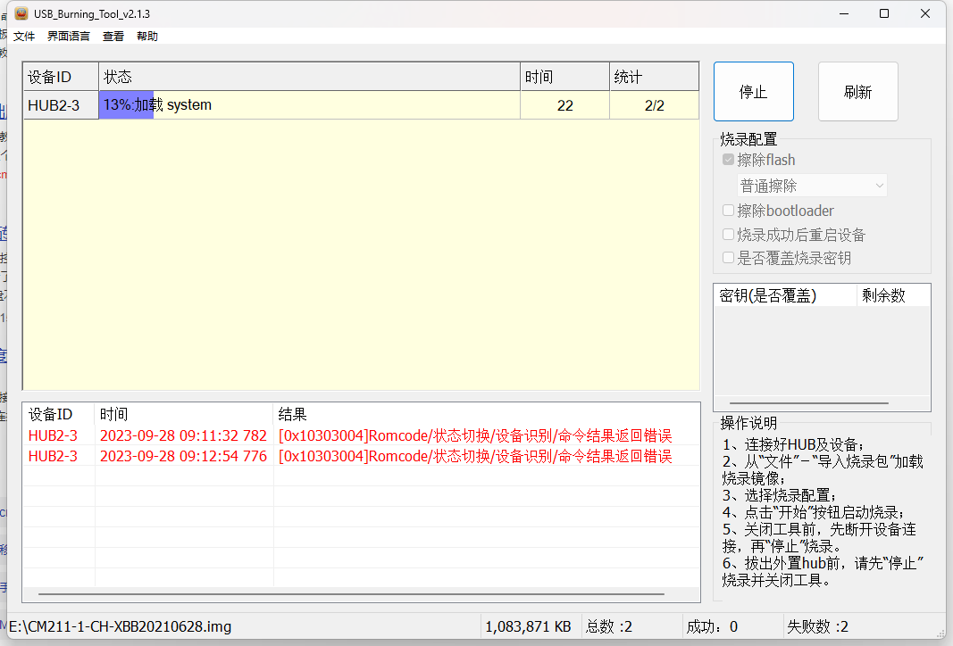Open the 界面语言 menu

coord(67,36)
